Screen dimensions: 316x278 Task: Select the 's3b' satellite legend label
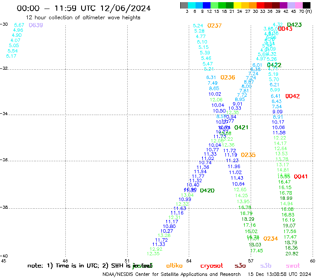(x=266, y=266)
